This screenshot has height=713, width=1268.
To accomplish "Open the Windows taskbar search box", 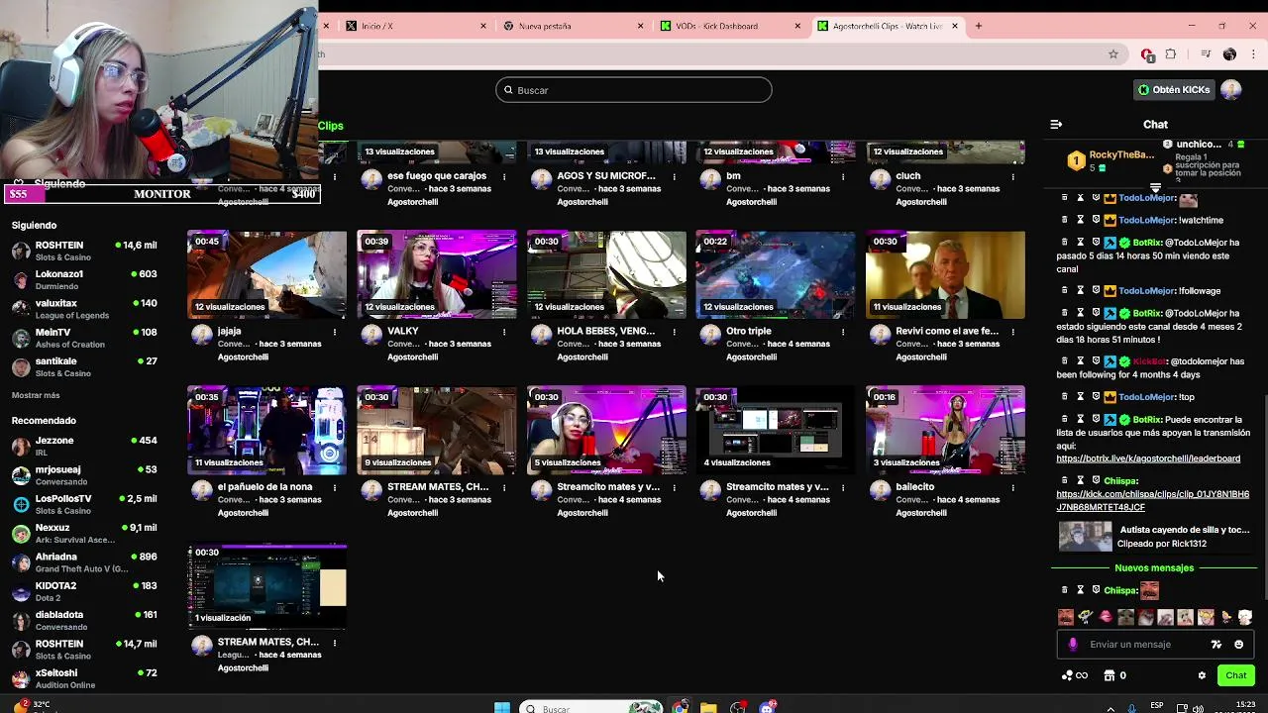I will pos(591,708).
